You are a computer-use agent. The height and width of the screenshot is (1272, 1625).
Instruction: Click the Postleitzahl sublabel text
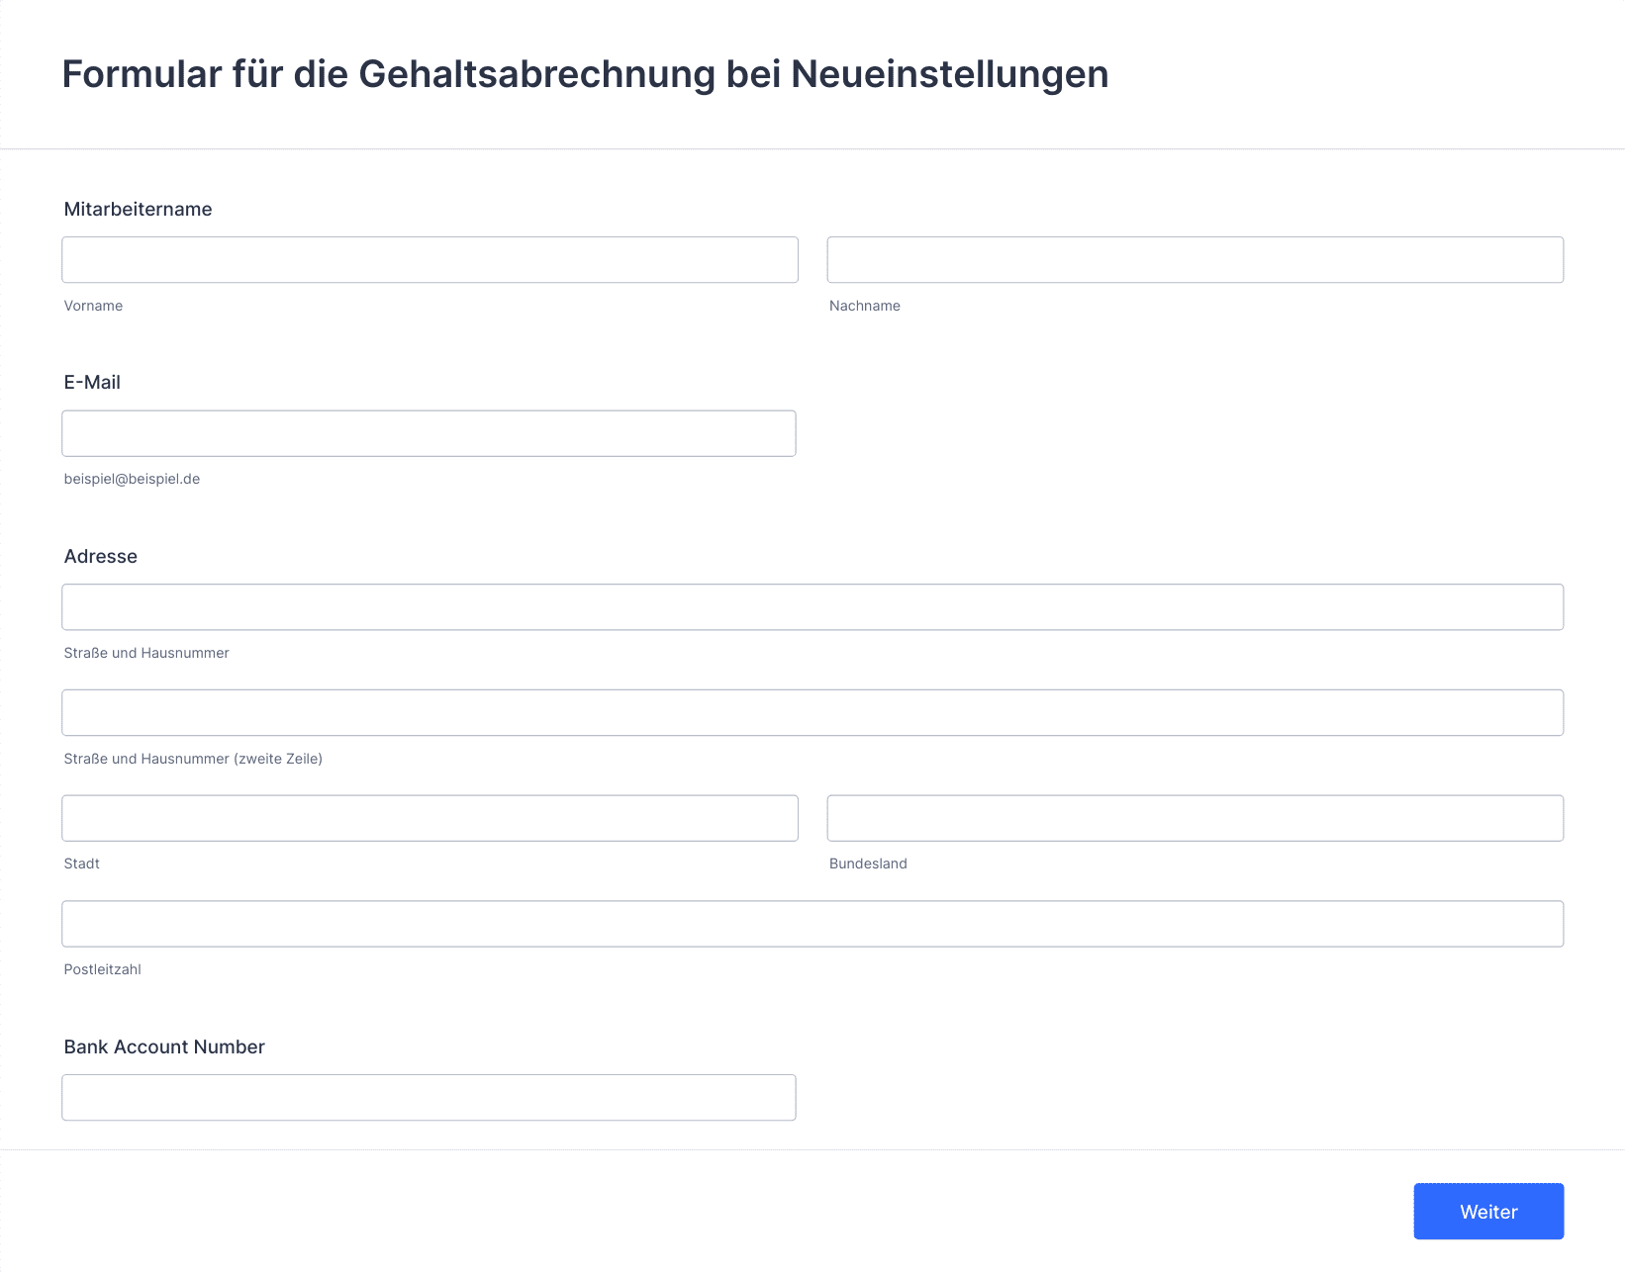pyautogui.click(x=103, y=969)
